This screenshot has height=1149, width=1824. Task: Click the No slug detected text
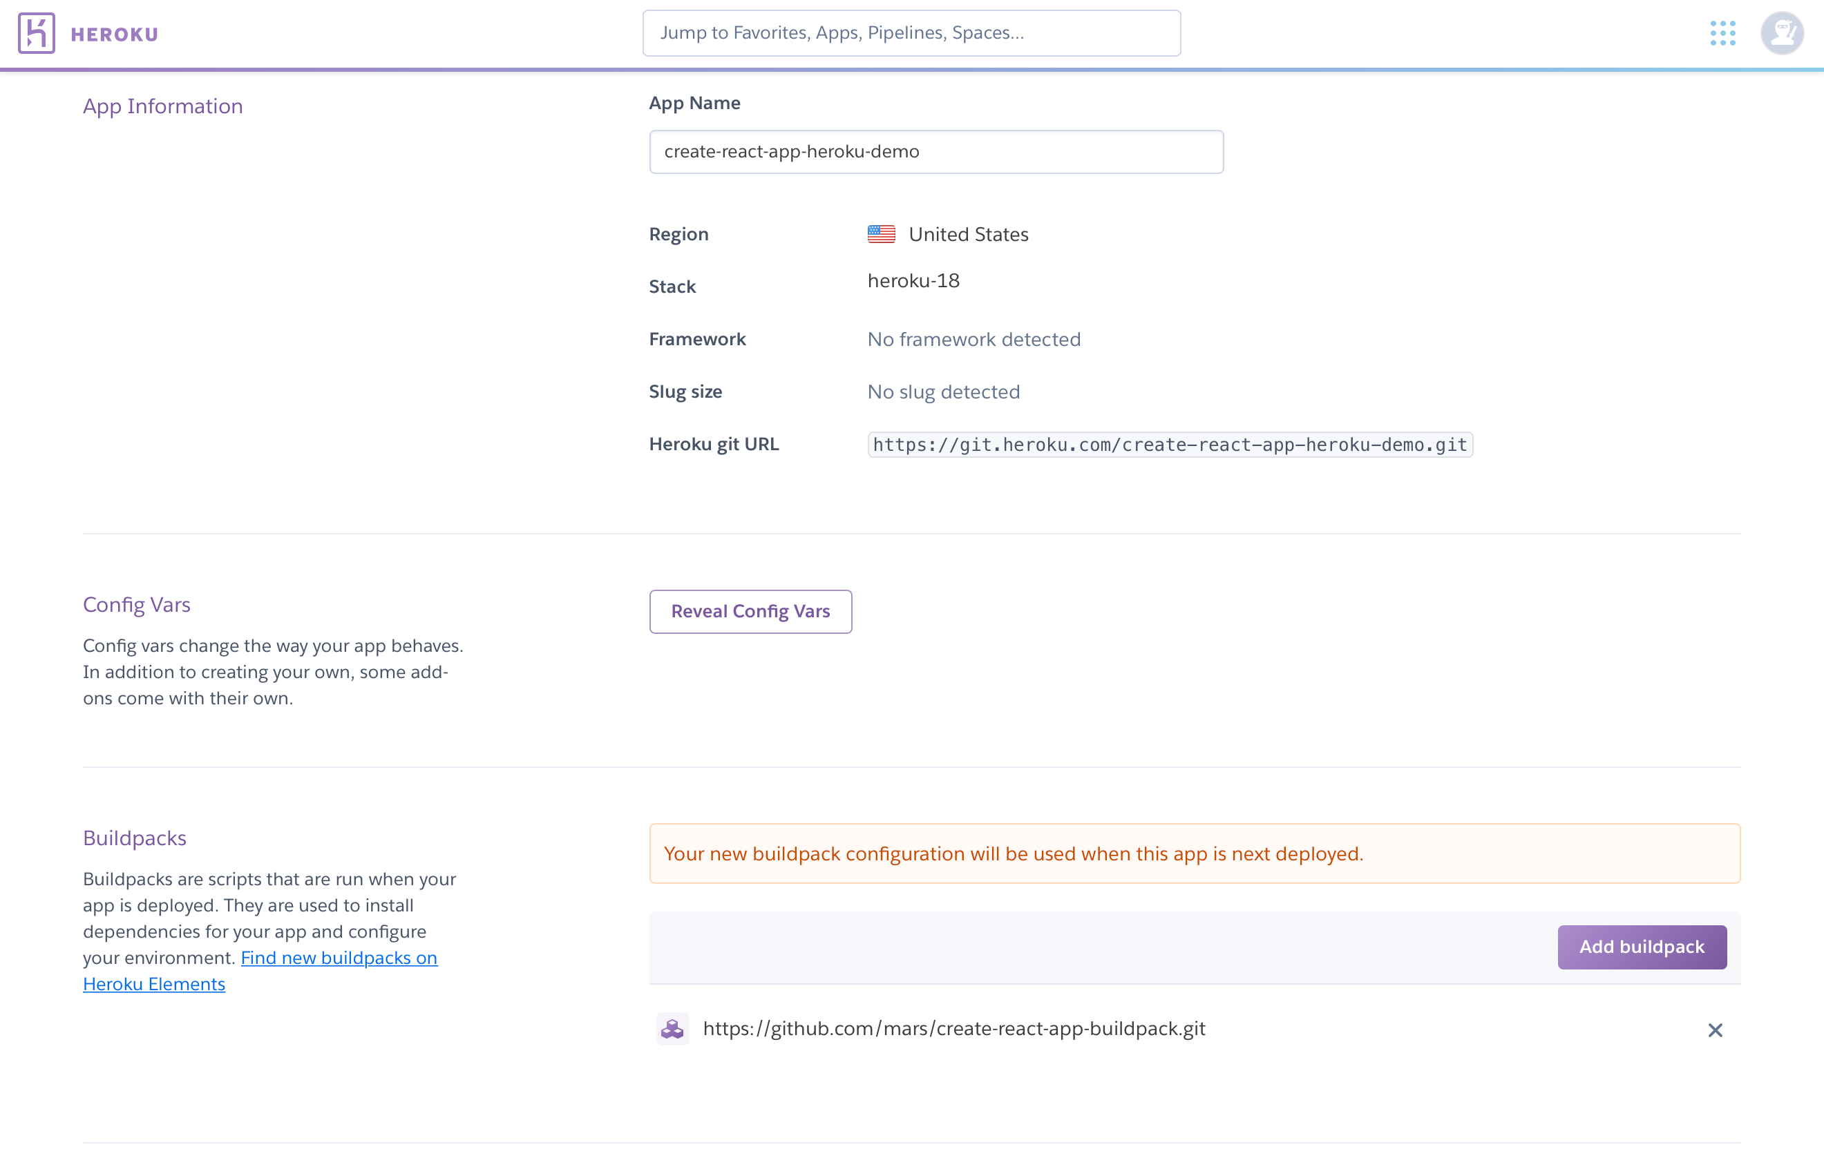click(943, 392)
